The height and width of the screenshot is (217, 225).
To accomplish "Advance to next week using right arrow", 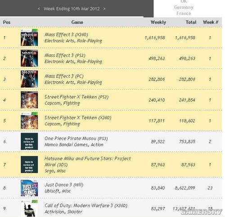I will tap(104, 9).
